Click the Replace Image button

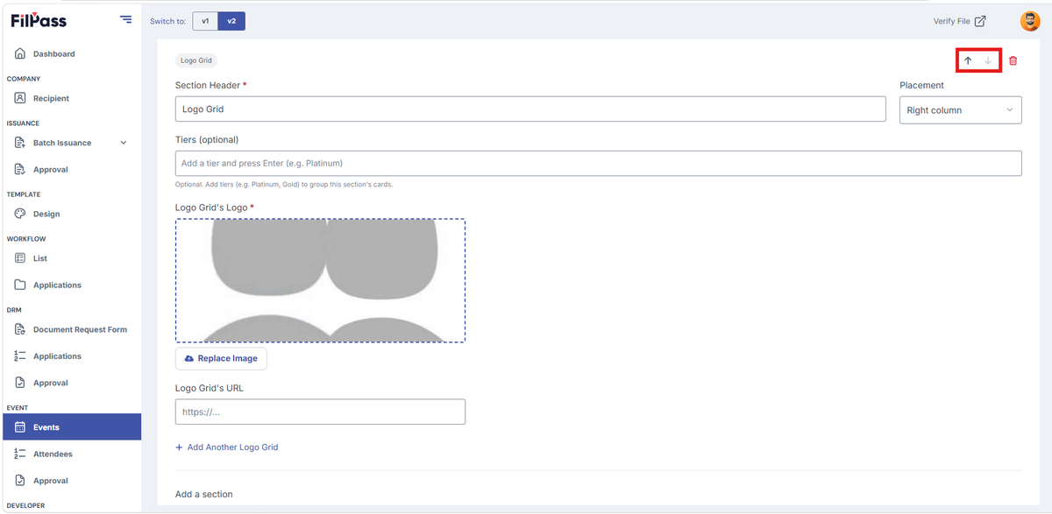(x=221, y=358)
